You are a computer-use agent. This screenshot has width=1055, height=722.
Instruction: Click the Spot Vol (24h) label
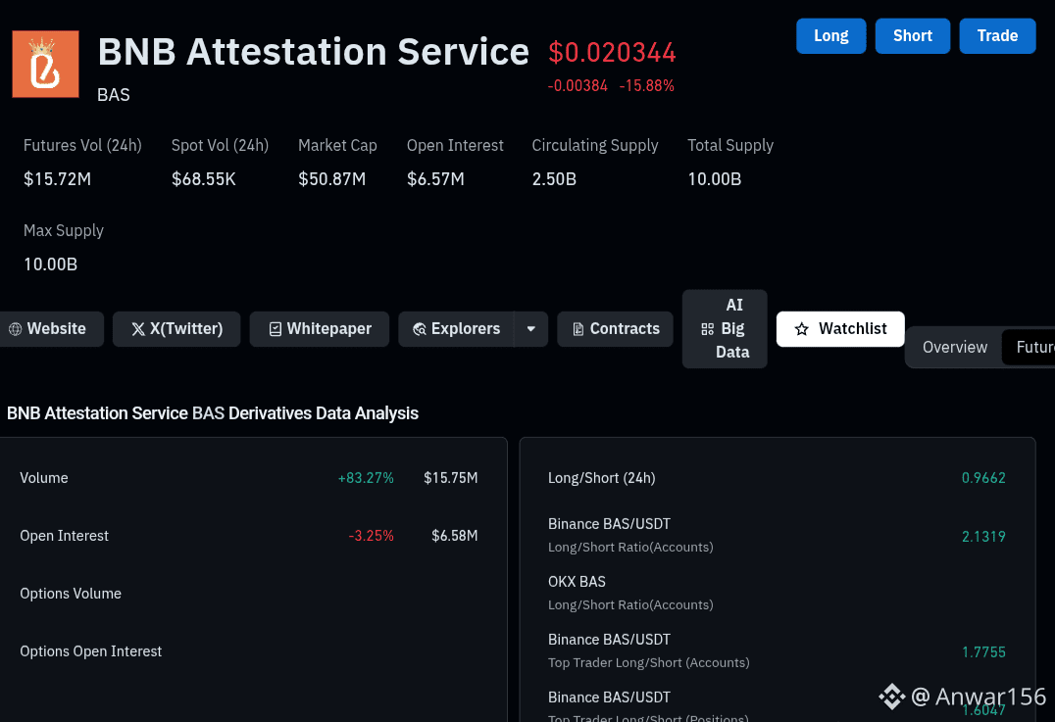pos(220,145)
